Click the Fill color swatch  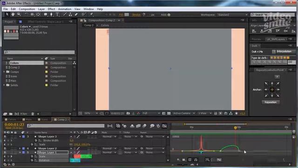tap(127, 14)
